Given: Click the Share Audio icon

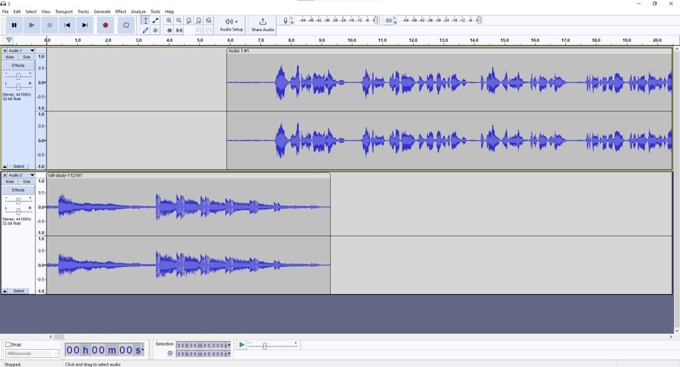Looking at the screenshot, I should tap(262, 22).
